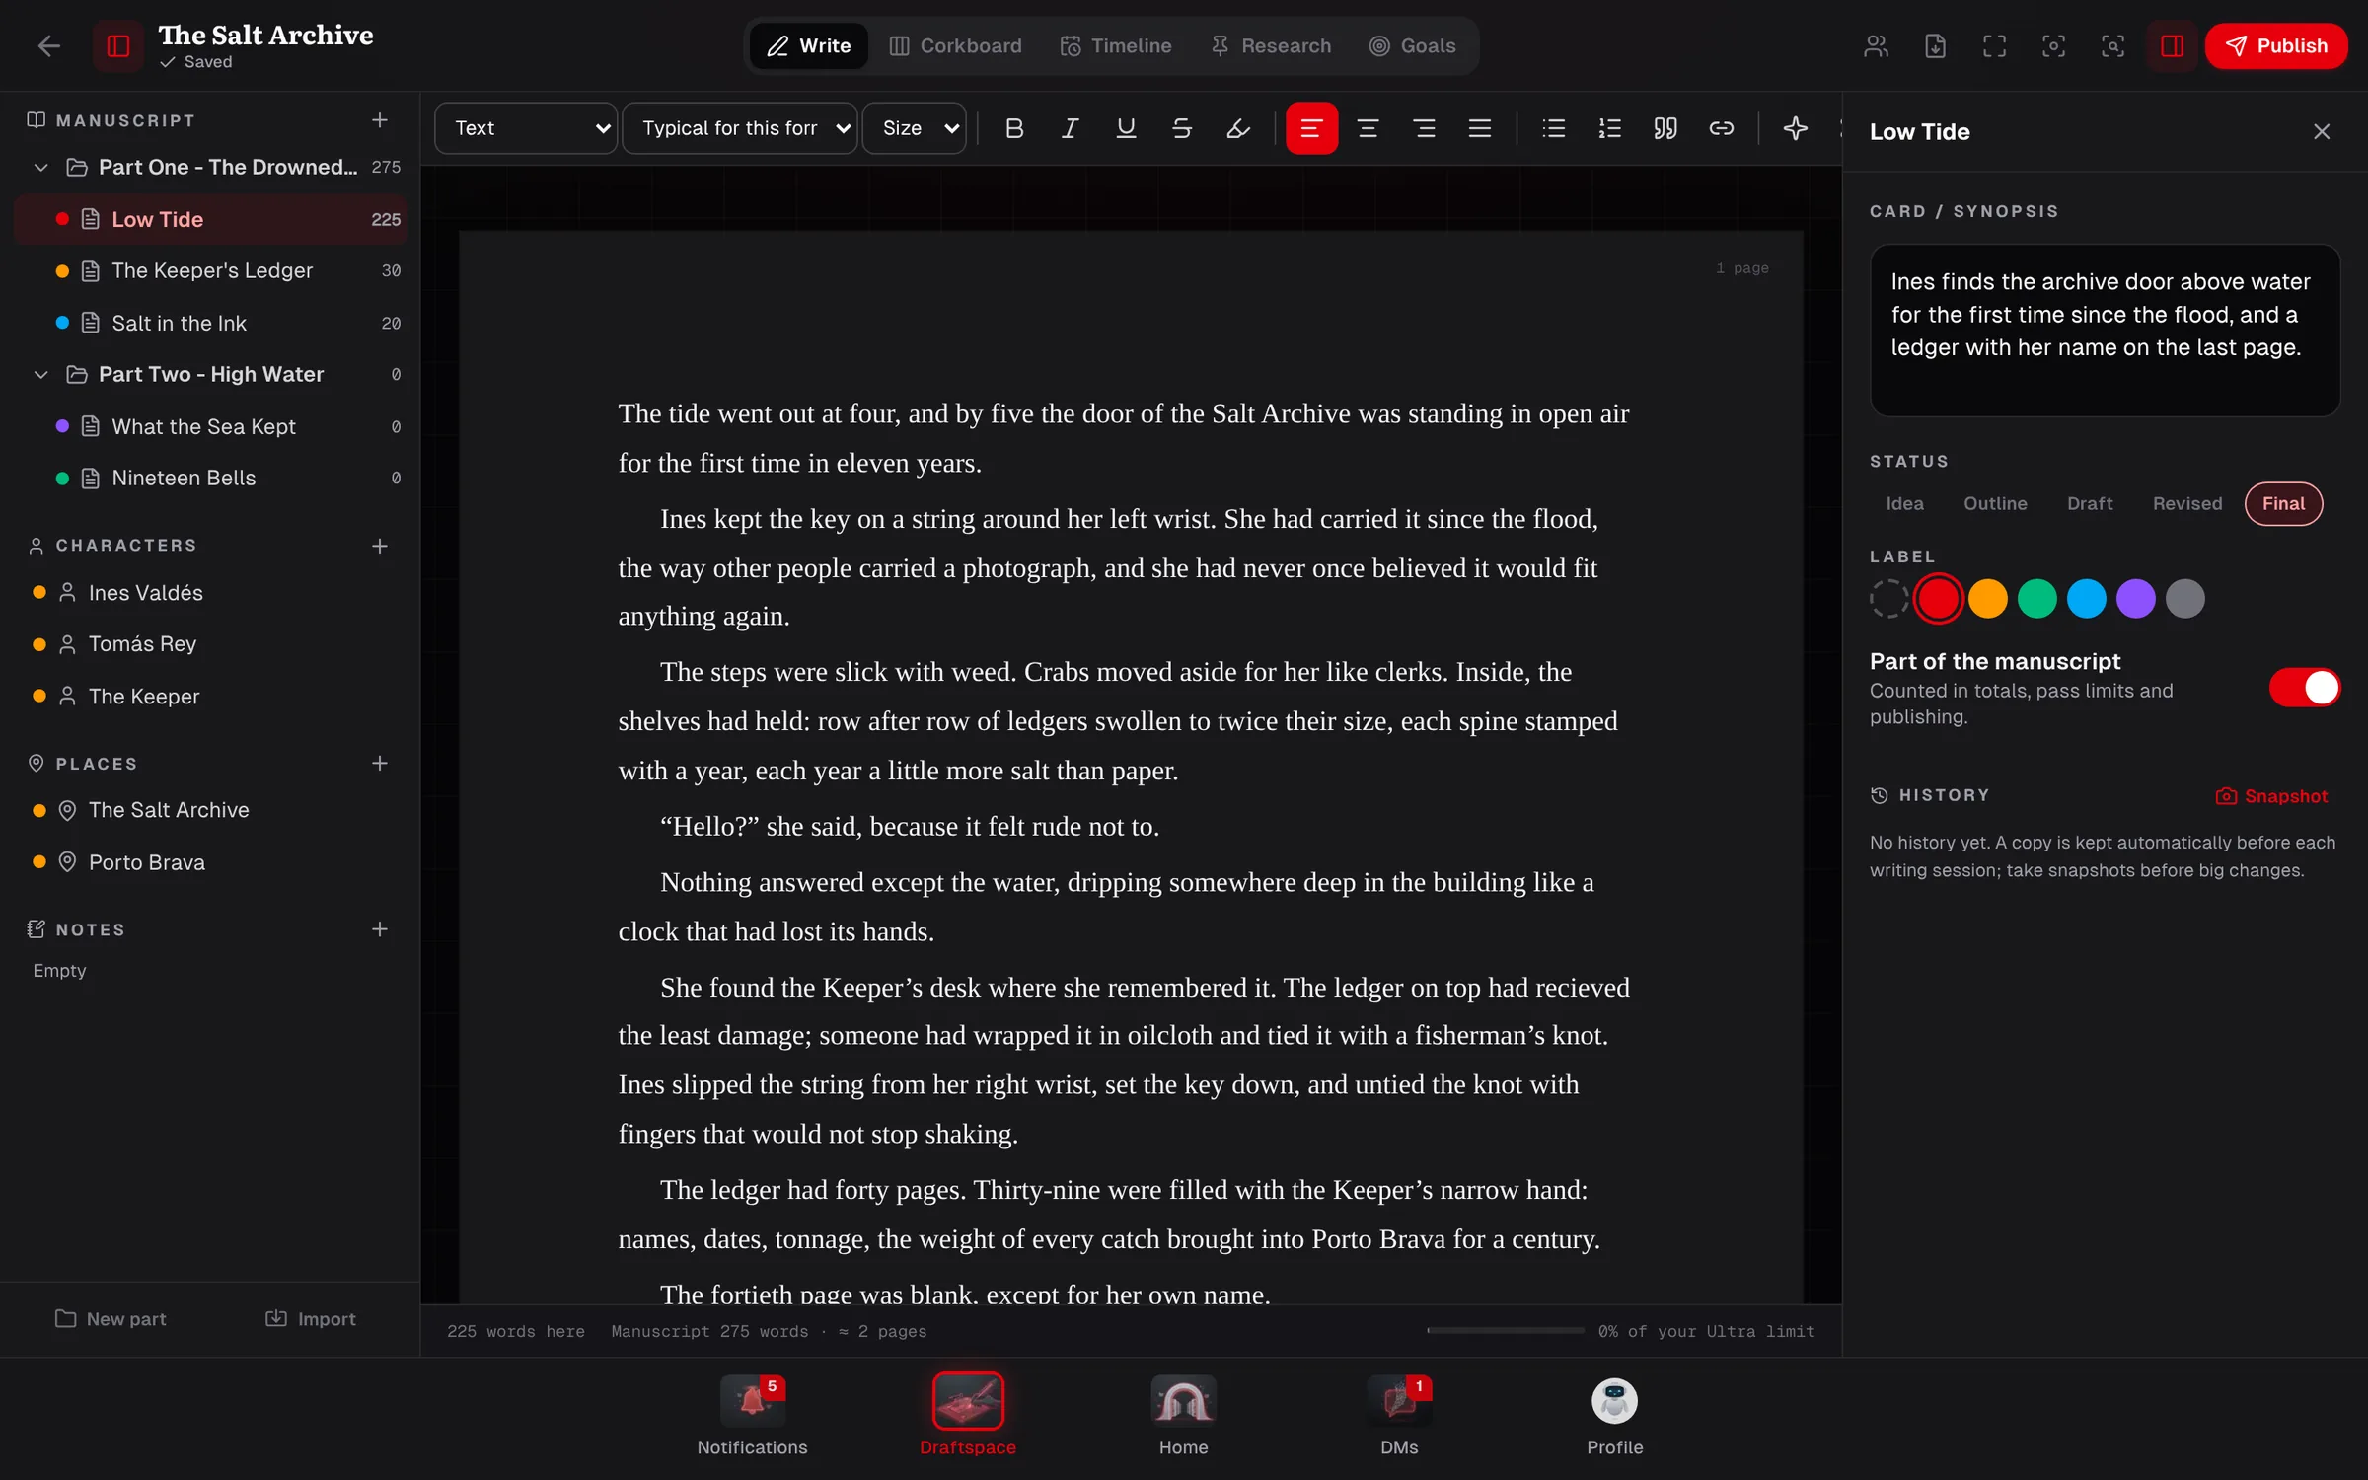2368x1480 pixels.
Task: Collapse Part Two - High Water folder
Action: tap(41, 375)
